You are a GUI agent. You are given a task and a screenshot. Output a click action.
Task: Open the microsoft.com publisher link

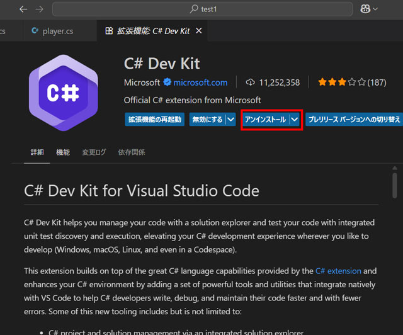[x=200, y=82]
